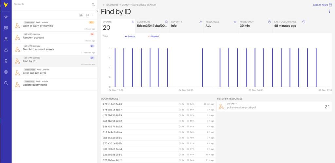The width and height of the screenshot is (335, 163).
Task: Open occurrence 3127c4cfe8aa
Action: (158, 132)
